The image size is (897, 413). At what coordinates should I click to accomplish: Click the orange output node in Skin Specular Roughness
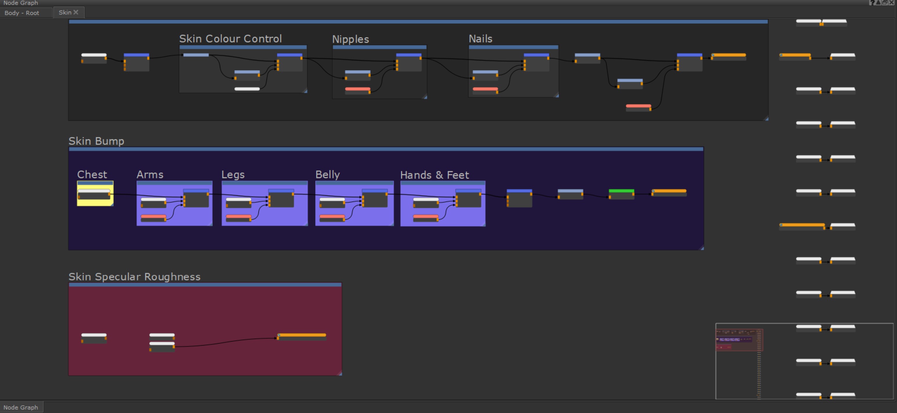[x=301, y=337]
